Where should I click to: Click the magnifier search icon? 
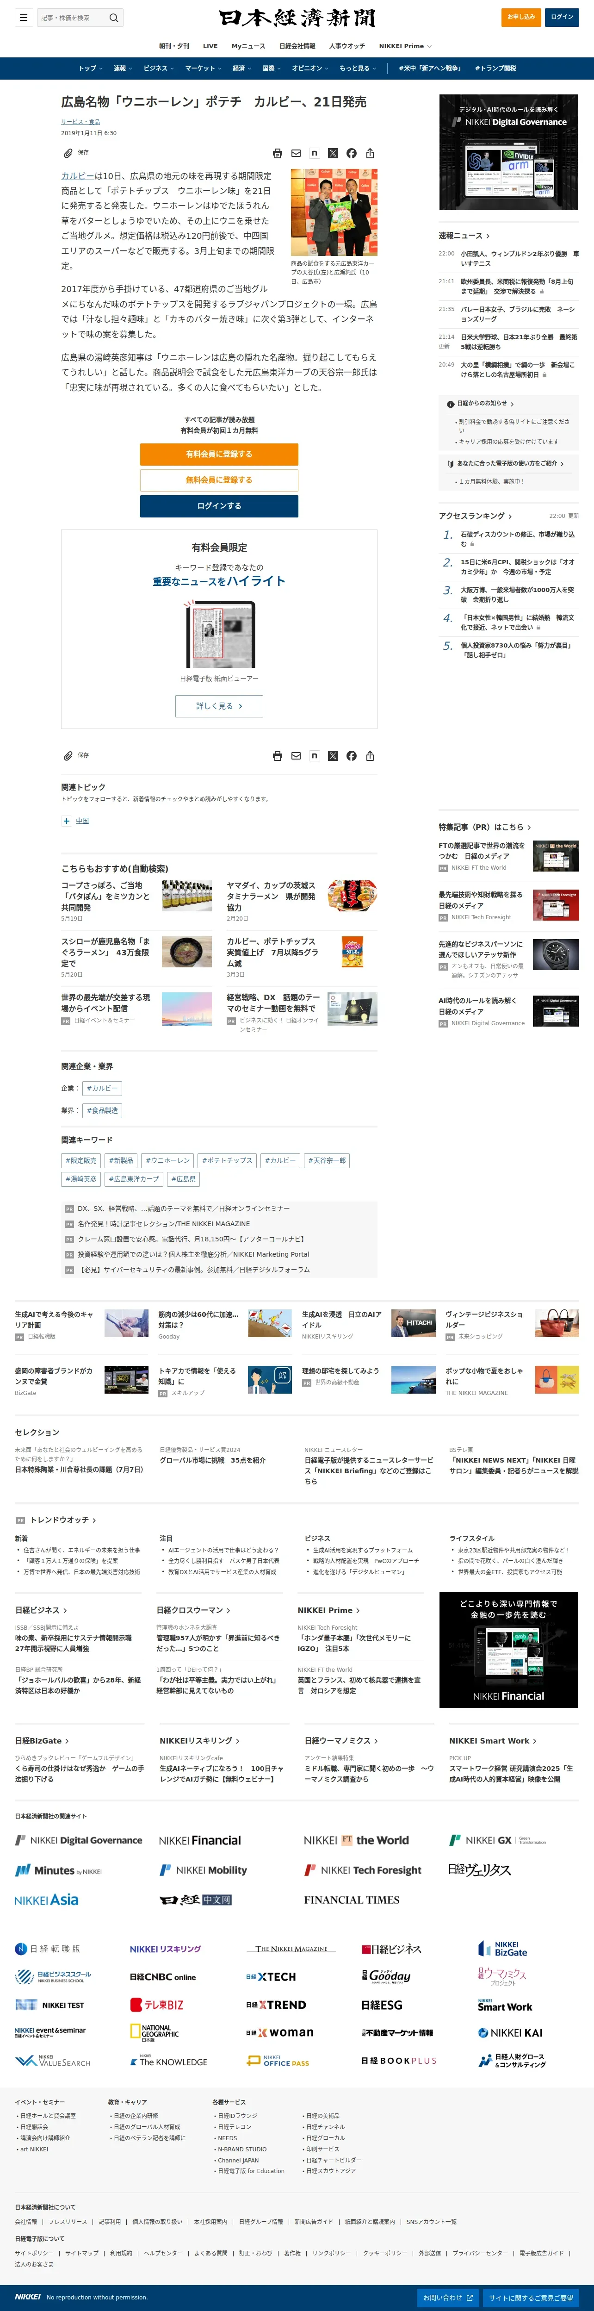click(114, 17)
